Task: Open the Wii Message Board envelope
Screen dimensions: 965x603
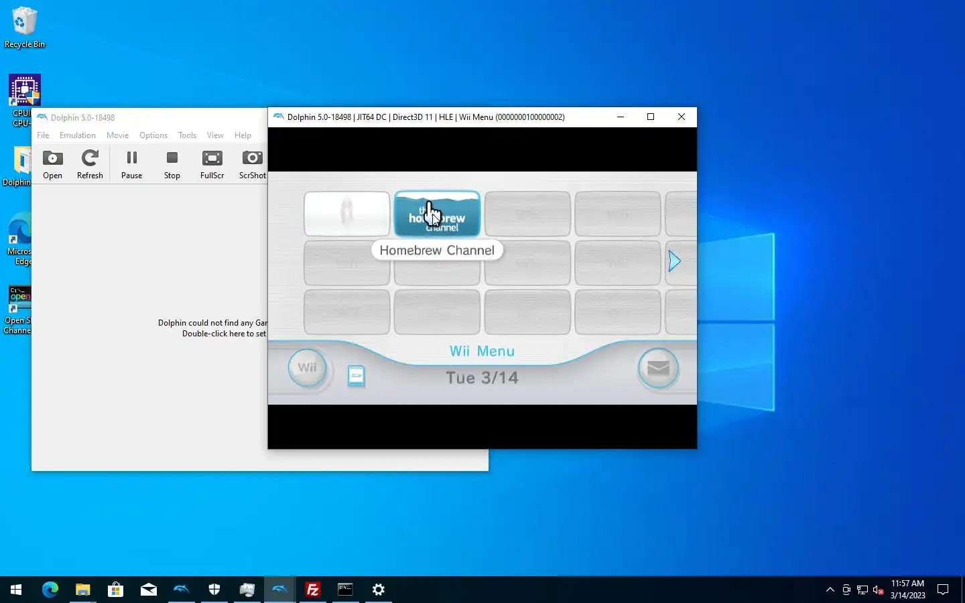Action: (x=658, y=368)
